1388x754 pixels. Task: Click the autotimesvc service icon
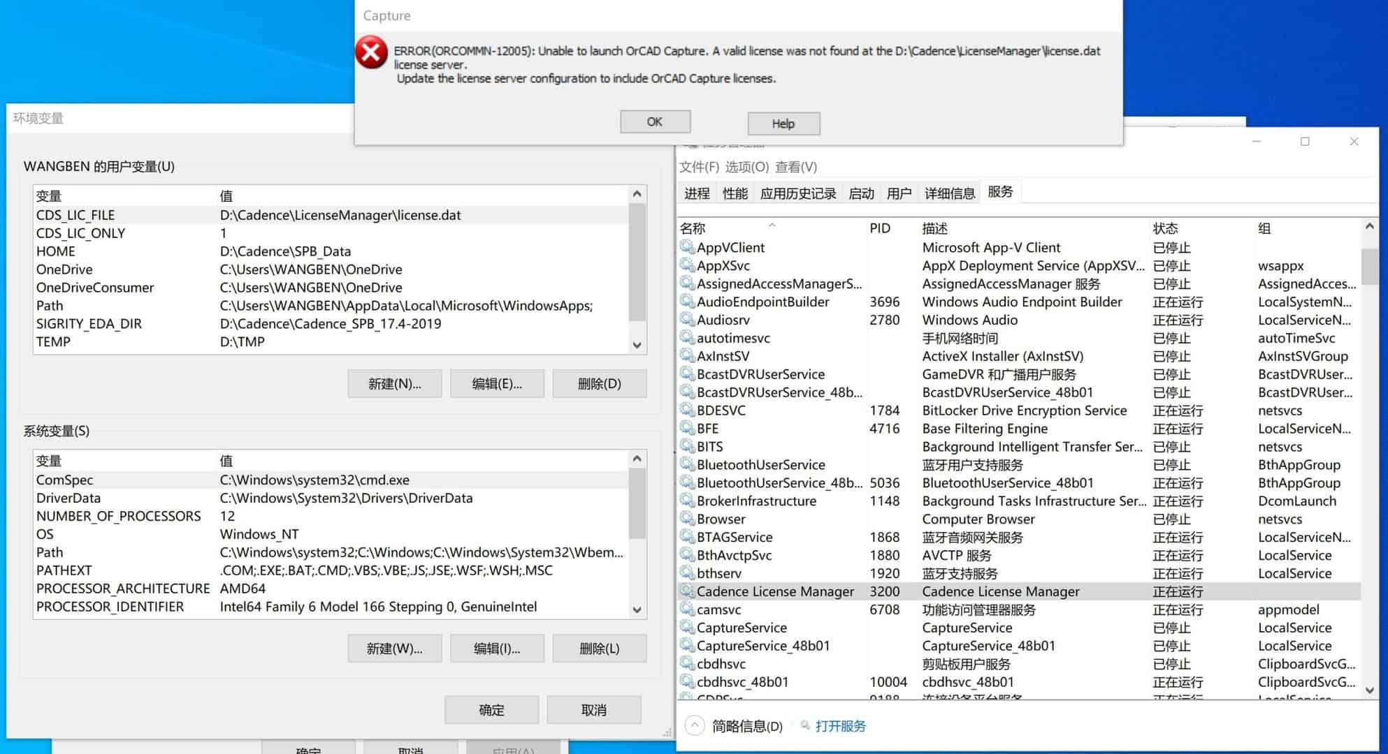(x=687, y=338)
